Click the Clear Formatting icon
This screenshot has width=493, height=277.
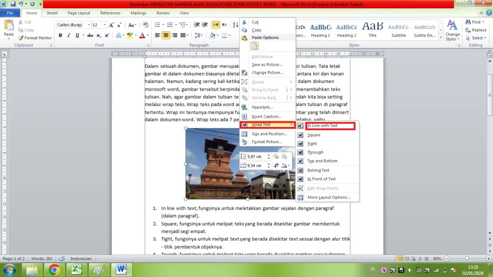coord(145,25)
